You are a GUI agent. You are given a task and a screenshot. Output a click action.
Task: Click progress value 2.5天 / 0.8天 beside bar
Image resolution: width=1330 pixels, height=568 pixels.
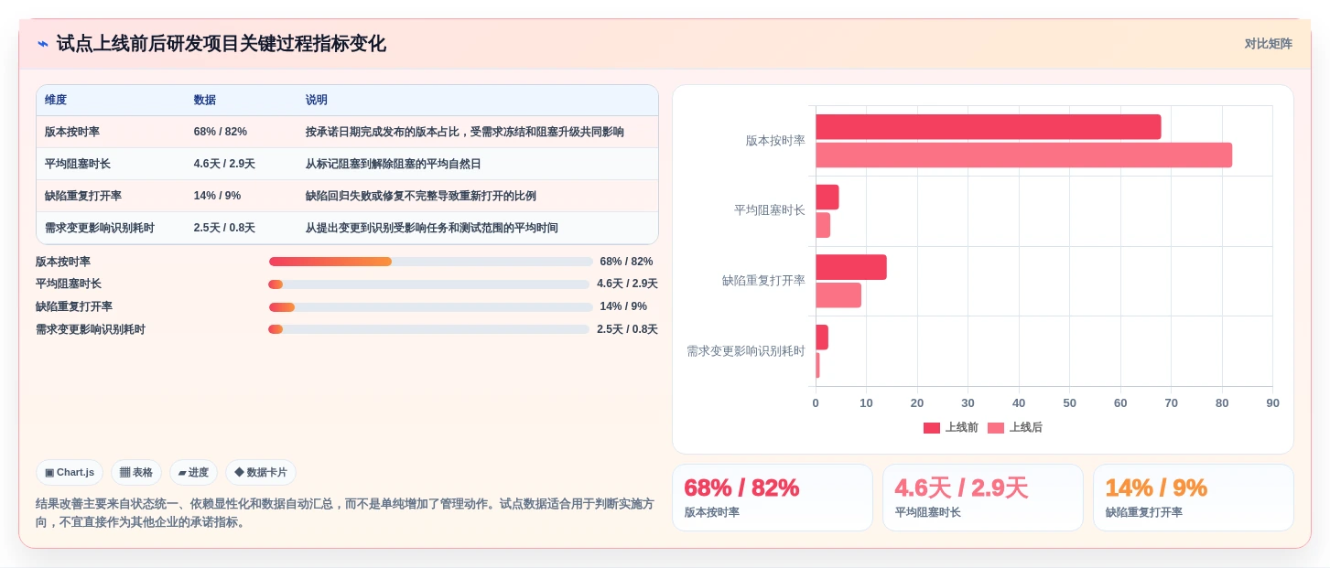pyautogui.click(x=627, y=329)
